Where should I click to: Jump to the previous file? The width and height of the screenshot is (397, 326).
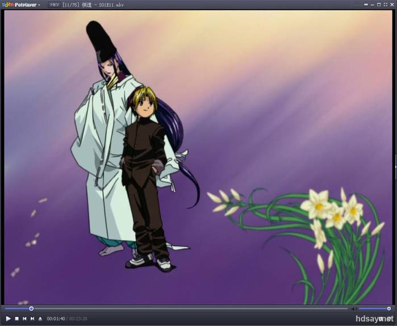[x=24, y=319]
